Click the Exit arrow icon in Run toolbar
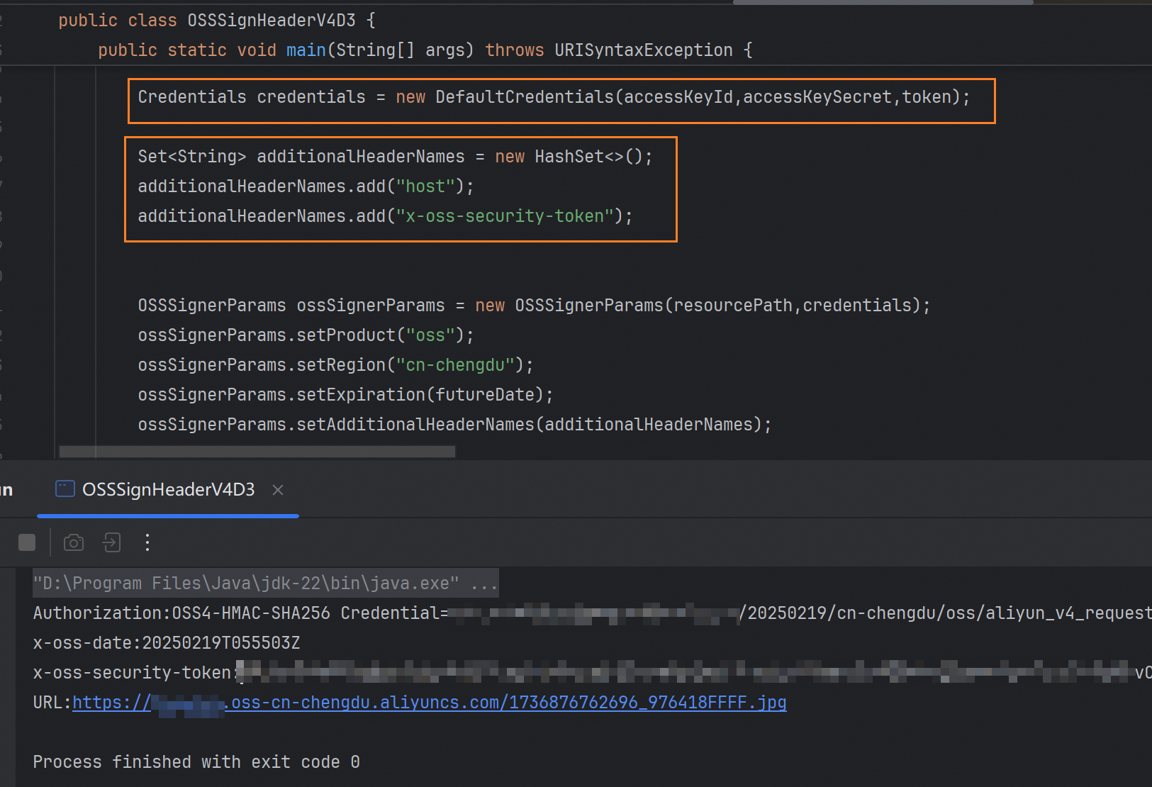The height and width of the screenshot is (787, 1152). pyautogui.click(x=111, y=542)
